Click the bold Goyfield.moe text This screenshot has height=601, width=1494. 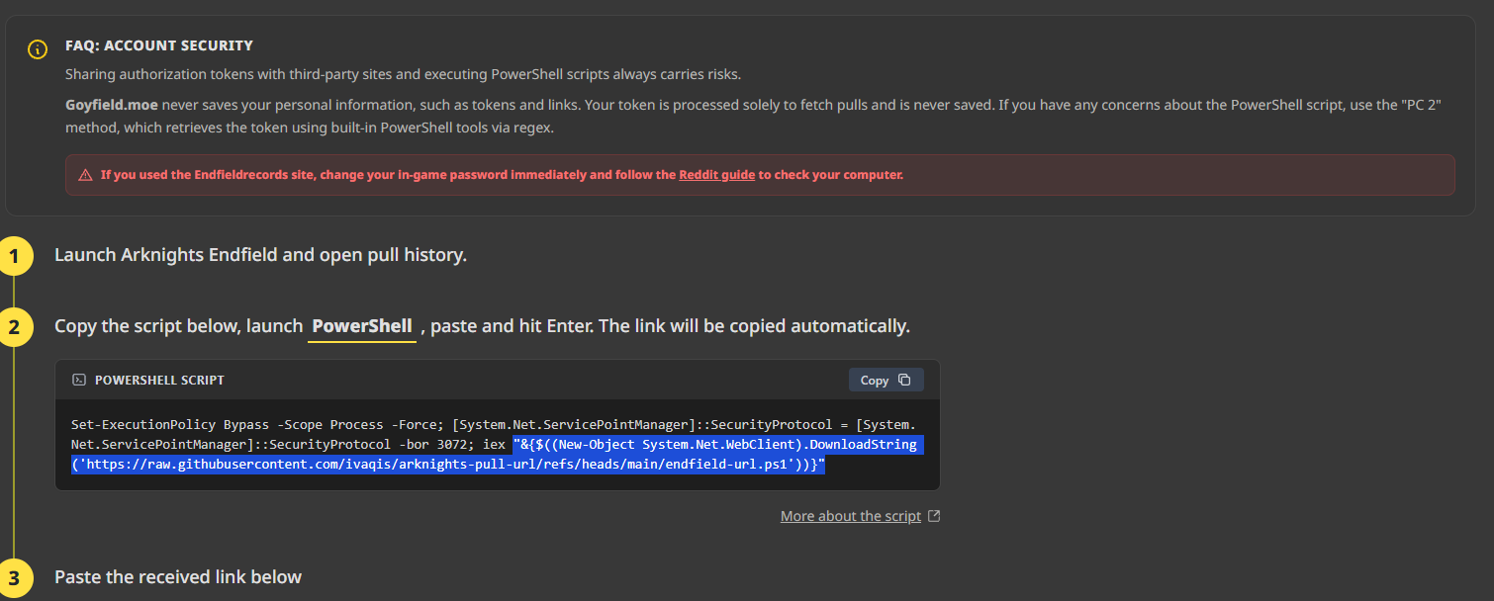pyautogui.click(x=112, y=105)
